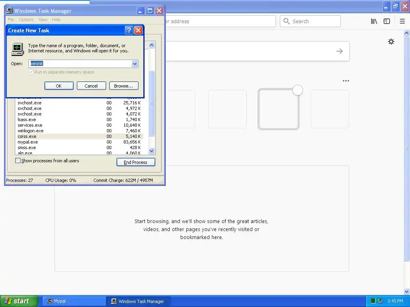Click the Mypal address bar
The width and height of the screenshot is (410, 307).
(220, 21)
